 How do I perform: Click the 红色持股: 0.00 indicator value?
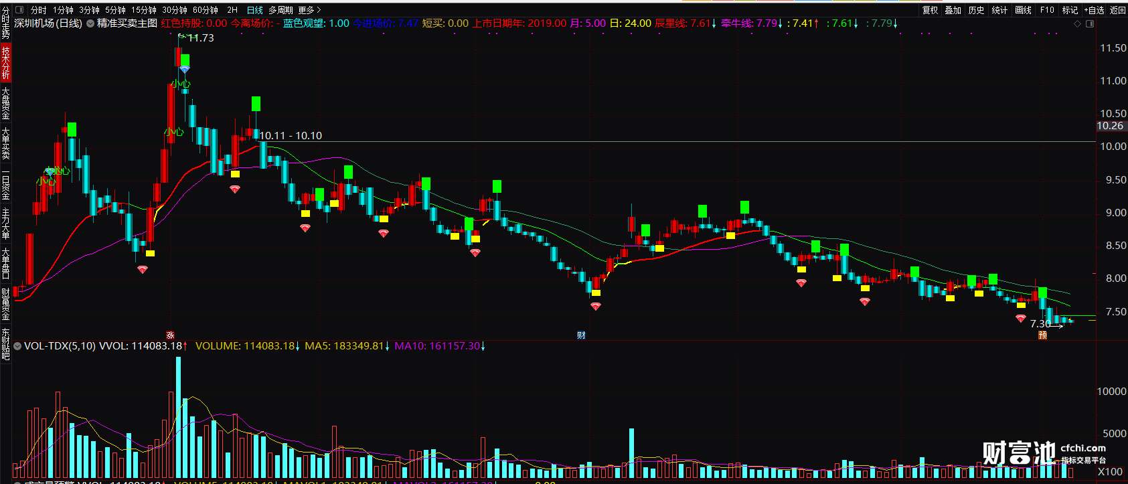[194, 23]
